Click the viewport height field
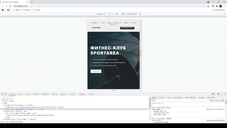This screenshot has width=227, height=128. coord(117,14)
